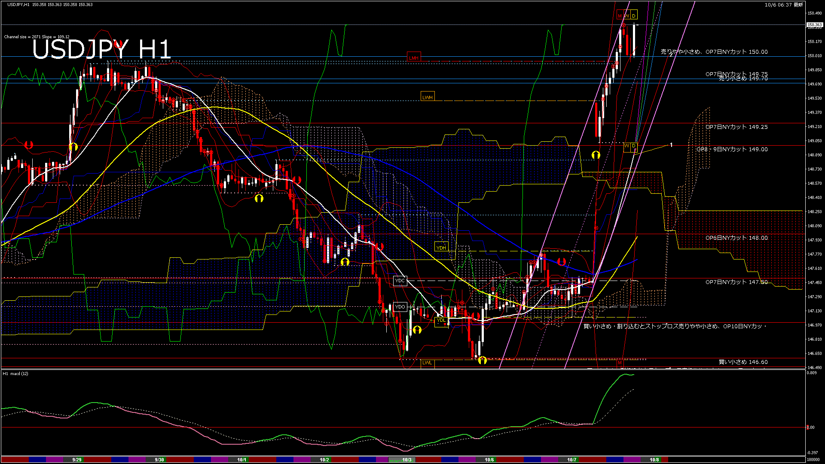The image size is (825, 464).
Task: Click the white YDO label box
Action: click(x=400, y=307)
